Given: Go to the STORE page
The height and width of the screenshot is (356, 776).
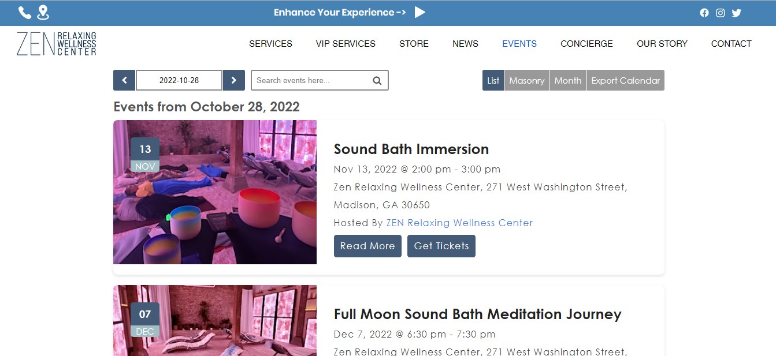Looking at the screenshot, I should click(414, 43).
